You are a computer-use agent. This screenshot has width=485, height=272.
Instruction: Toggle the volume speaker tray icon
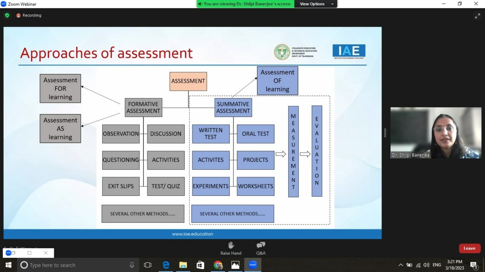coord(426,265)
